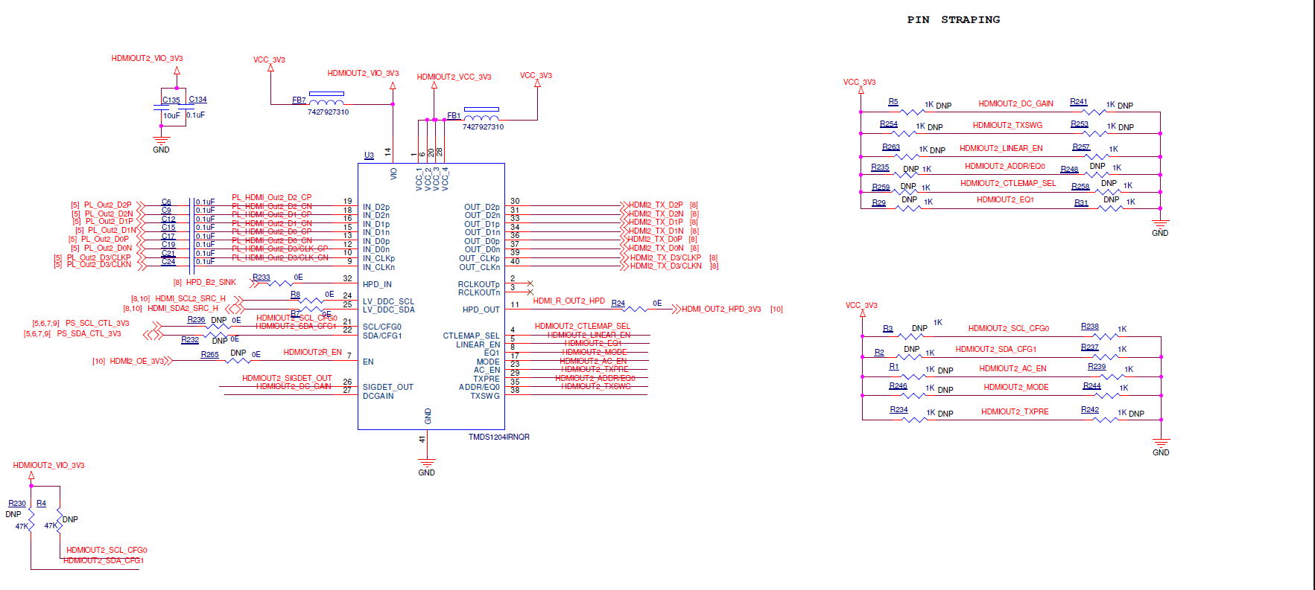Click the FB7 ferrite bead label

[299, 100]
